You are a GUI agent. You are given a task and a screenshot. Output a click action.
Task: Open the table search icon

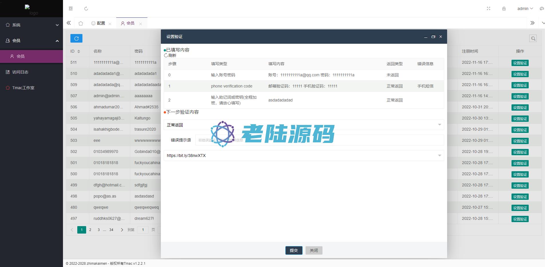pos(533,38)
